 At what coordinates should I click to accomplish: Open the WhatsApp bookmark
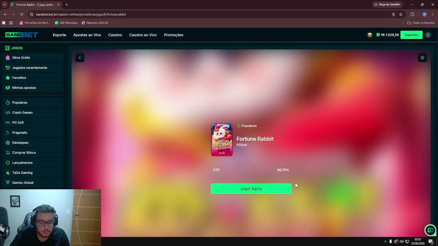tap(66, 23)
